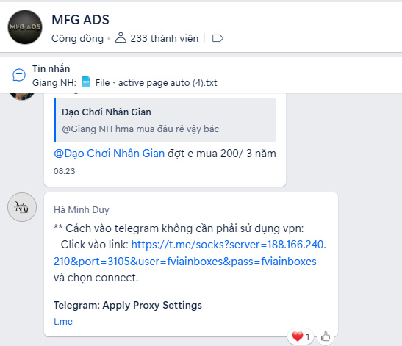402x346 pixels.
Task: Click the label tag icon in header
Action: point(218,38)
